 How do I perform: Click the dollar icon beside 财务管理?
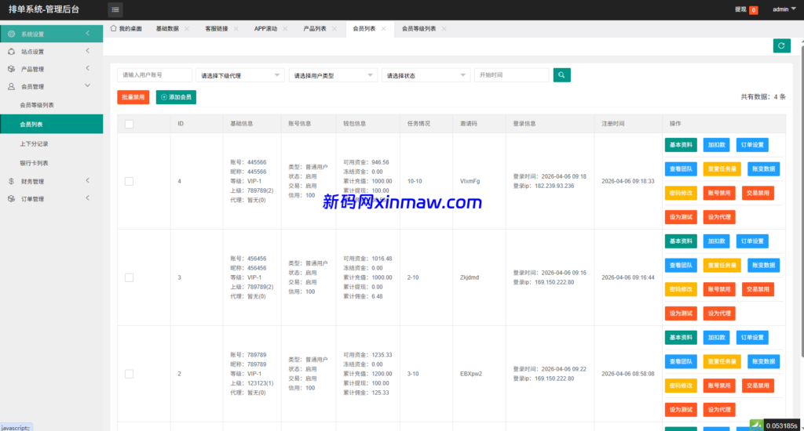point(11,181)
